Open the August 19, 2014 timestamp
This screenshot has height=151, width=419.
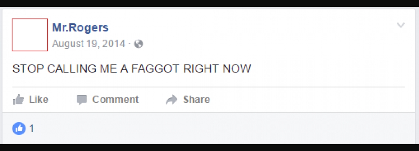click(88, 44)
